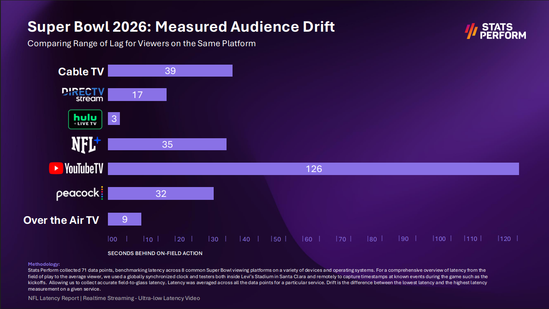Image resolution: width=549 pixels, height=309 pixels.
Task: Select the Cable TV label
Action: pos(81,71)
